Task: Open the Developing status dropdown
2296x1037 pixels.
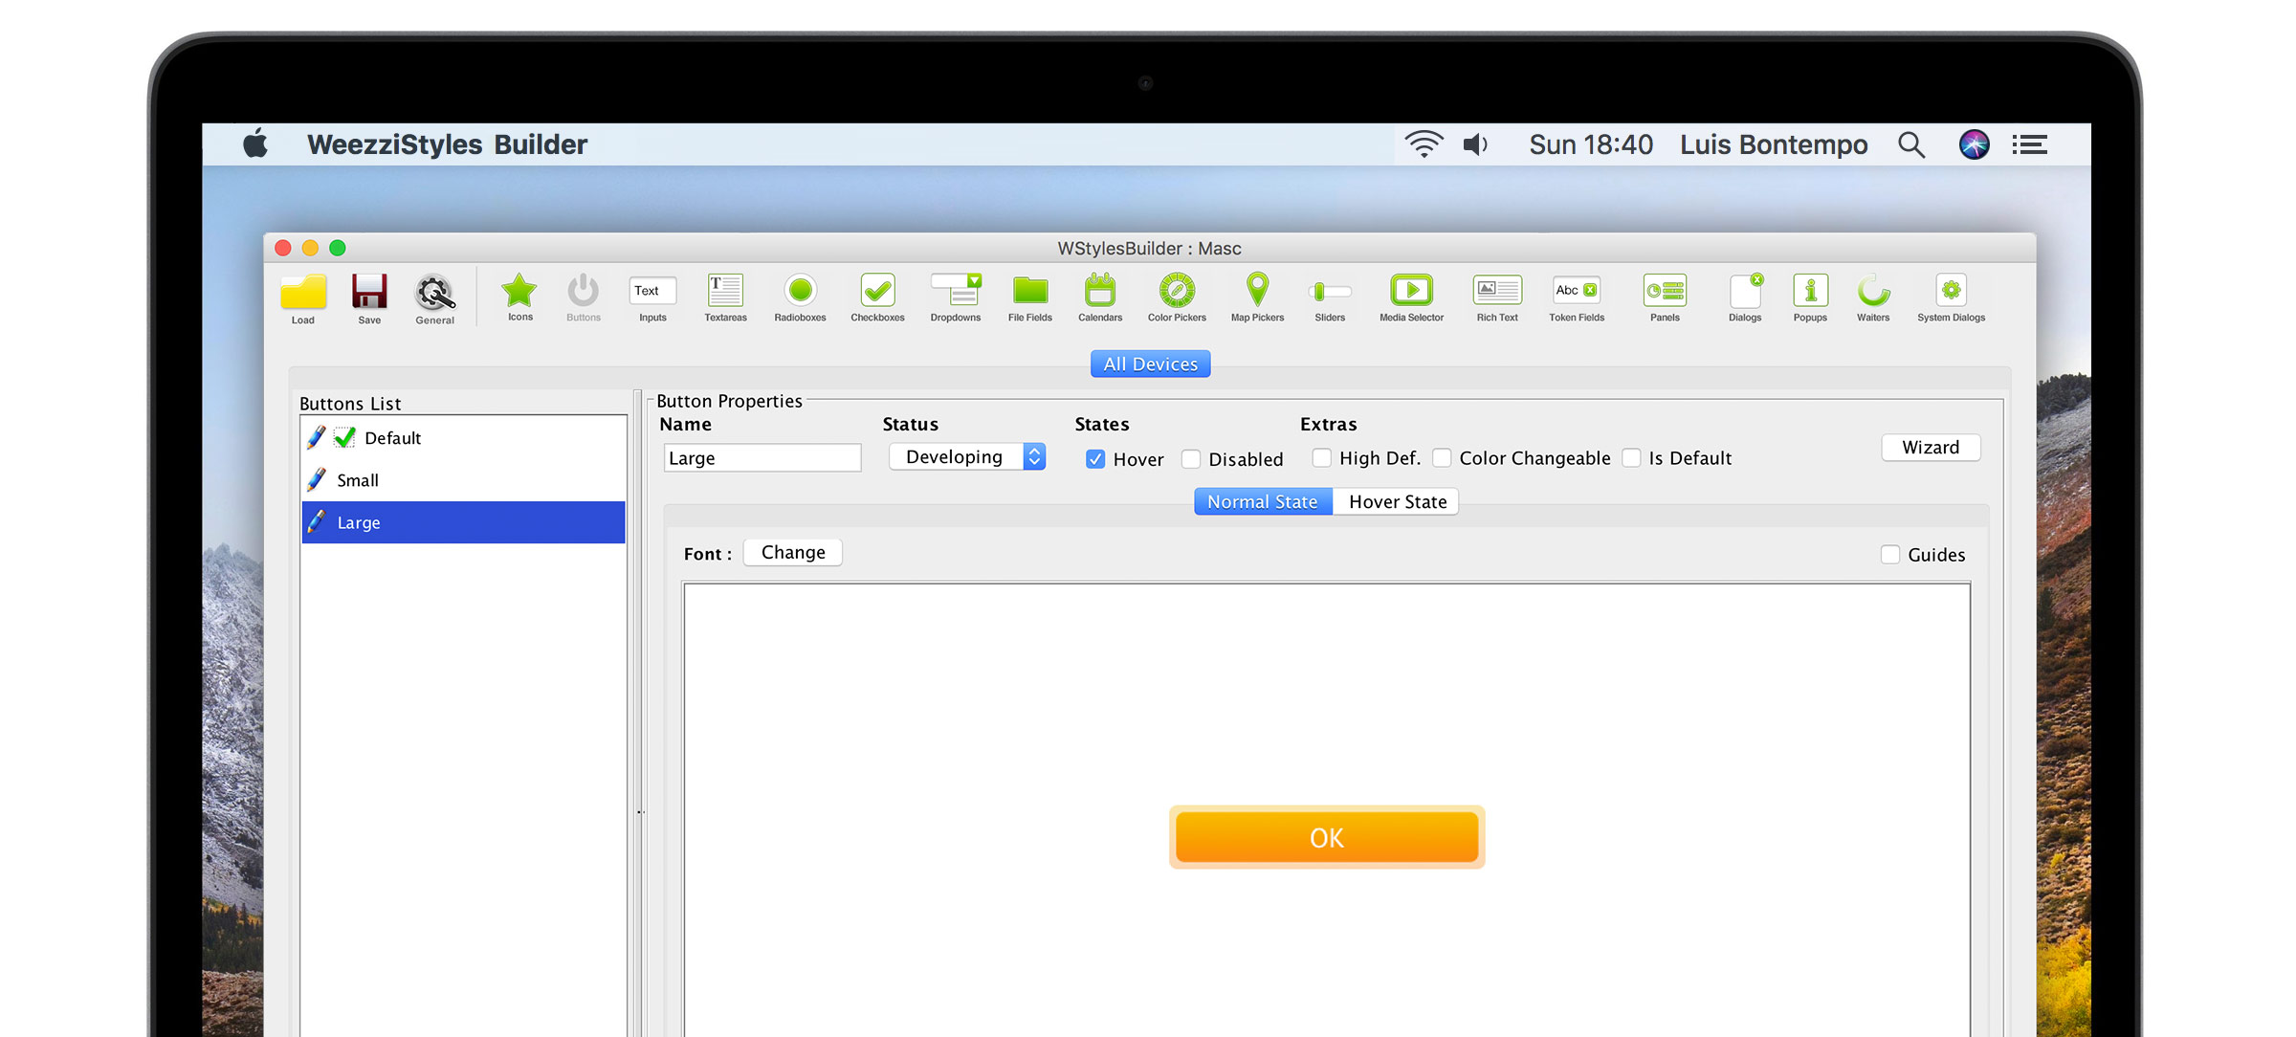Action: point(967,457)
